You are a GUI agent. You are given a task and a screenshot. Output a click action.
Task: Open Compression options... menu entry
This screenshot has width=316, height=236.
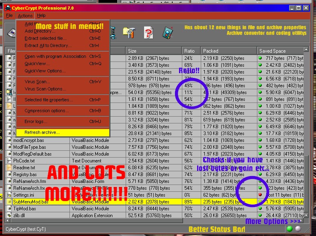(63, 111)
